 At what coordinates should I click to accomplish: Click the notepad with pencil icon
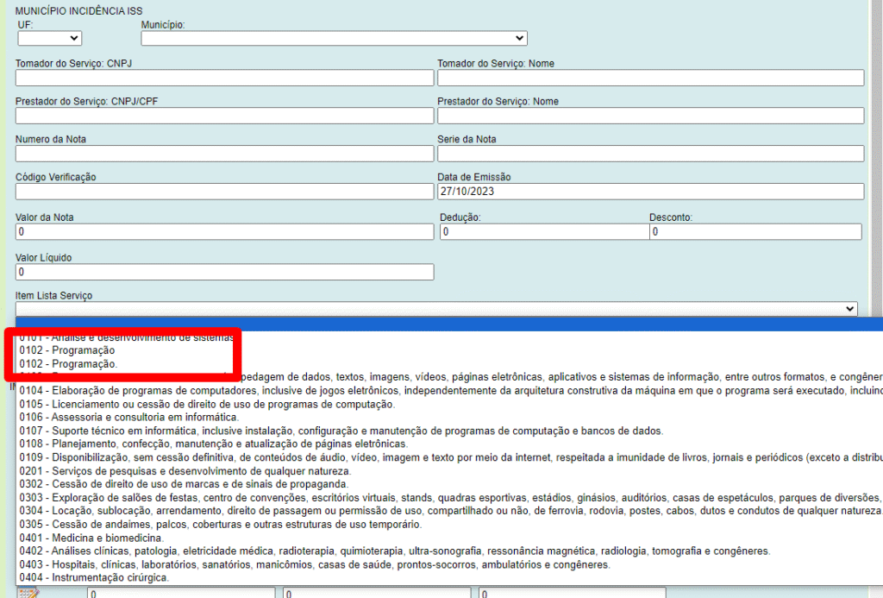click(x=28, y=593)
